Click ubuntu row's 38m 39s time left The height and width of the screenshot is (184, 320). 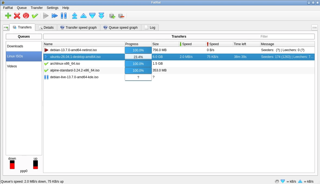240,57
